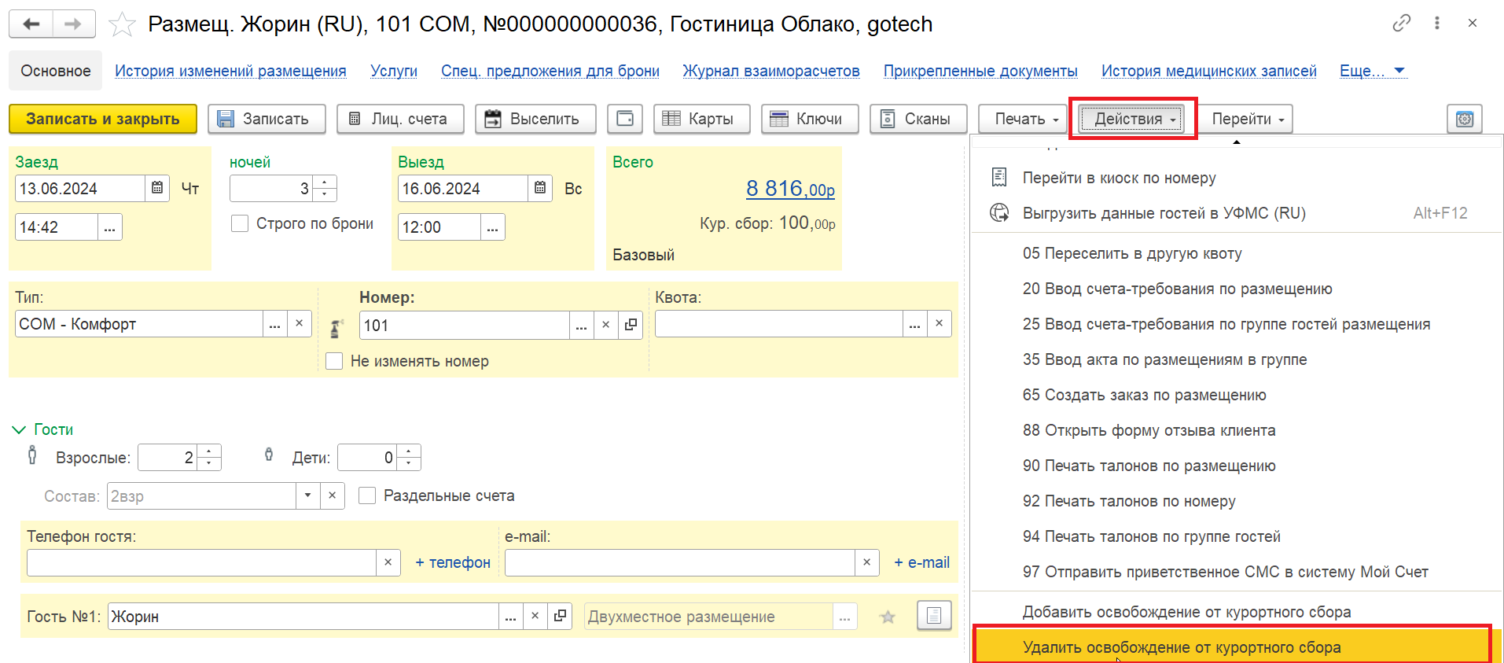
Task: Add this document to favorites star
Action: (x=122, y=24)
